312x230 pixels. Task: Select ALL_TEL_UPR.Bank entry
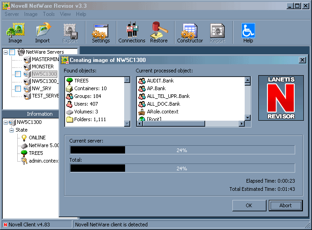coord(168,96)
